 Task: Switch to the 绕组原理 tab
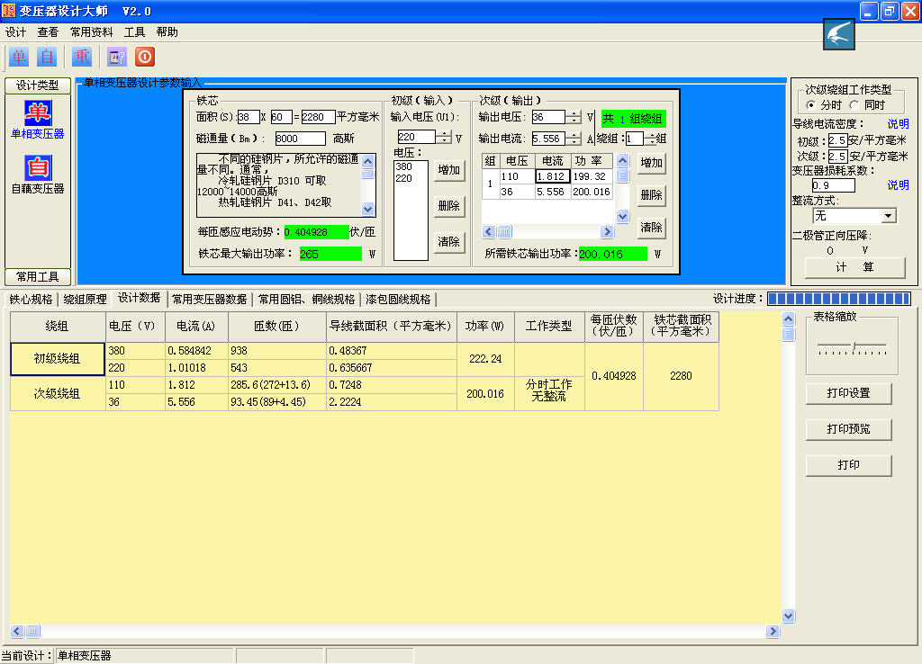[85, 299]
